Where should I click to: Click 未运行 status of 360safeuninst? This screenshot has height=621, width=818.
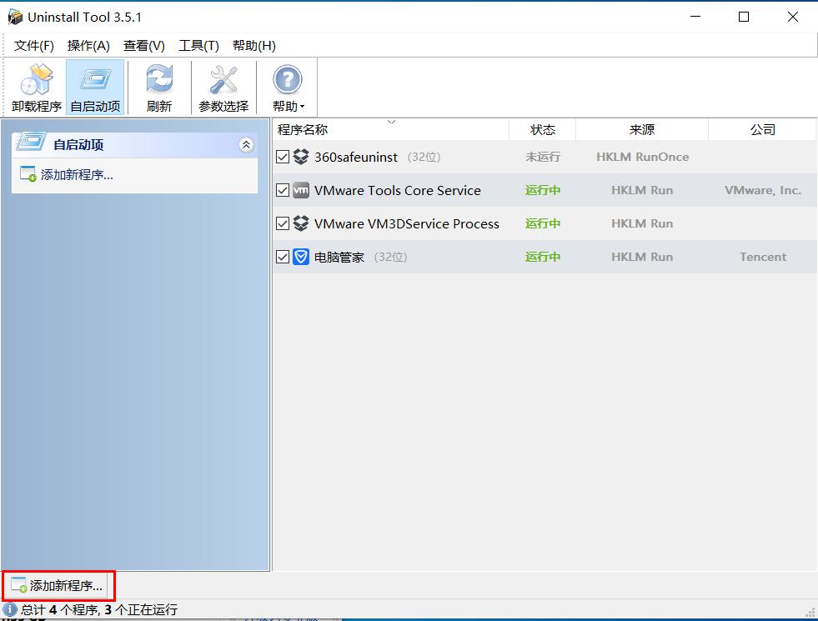point(543,157)
